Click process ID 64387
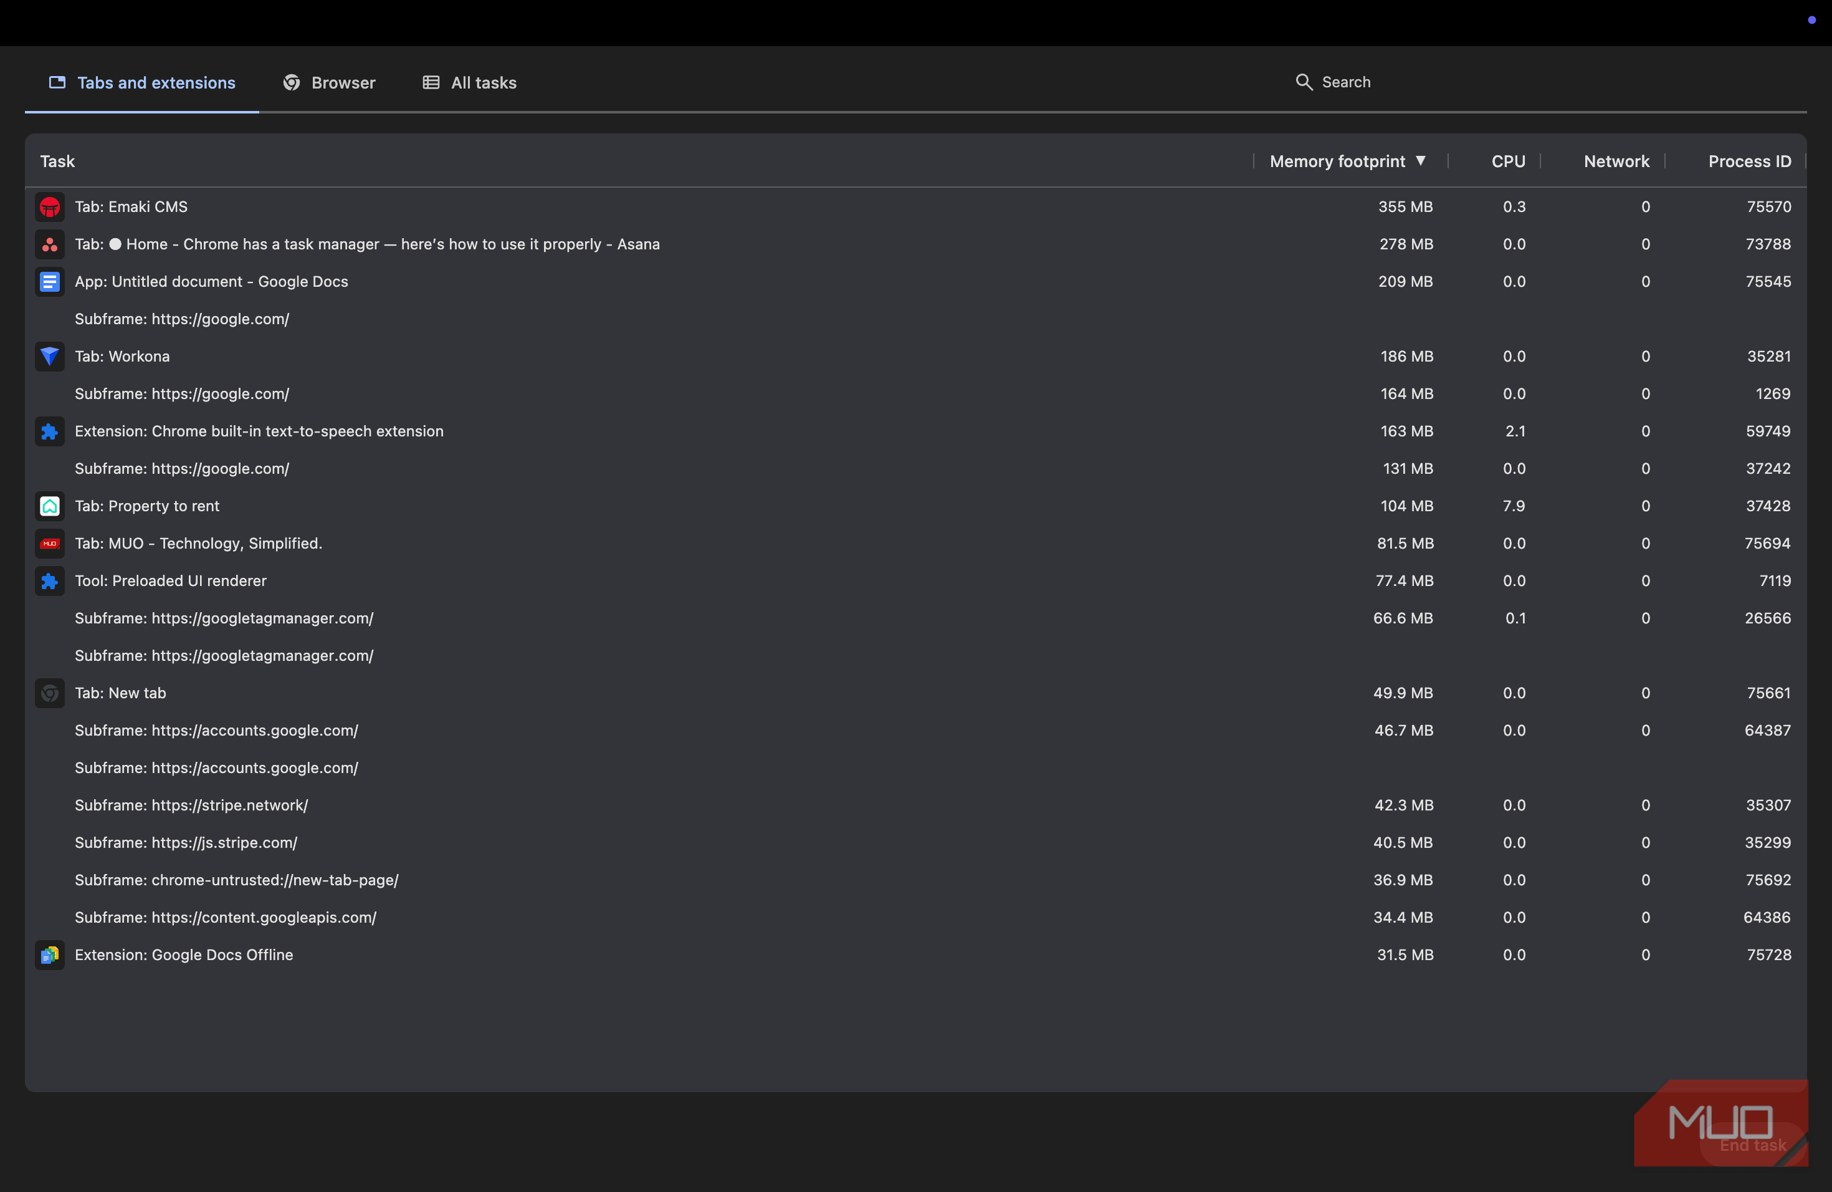The height and width of the screenshot is (1192, 1832). 1767,731
